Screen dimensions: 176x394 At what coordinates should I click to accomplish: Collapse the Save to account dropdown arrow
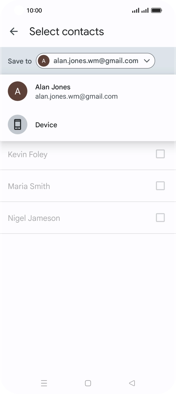[147, 61]
